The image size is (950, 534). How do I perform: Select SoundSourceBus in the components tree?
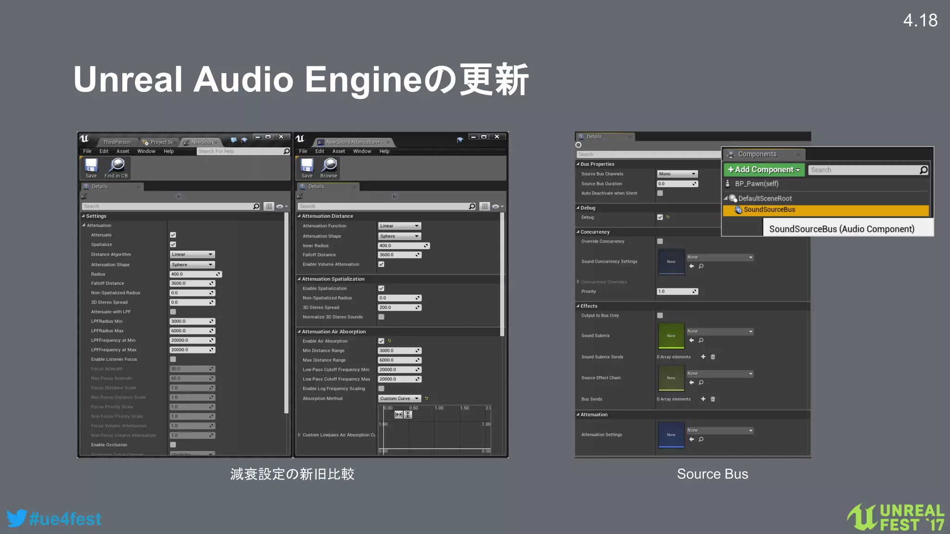[826, 210]
